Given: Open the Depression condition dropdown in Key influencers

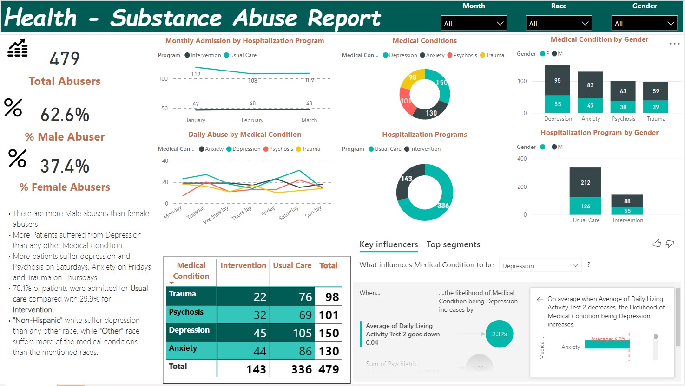Looking at the screenshot, I should (540, 266).
